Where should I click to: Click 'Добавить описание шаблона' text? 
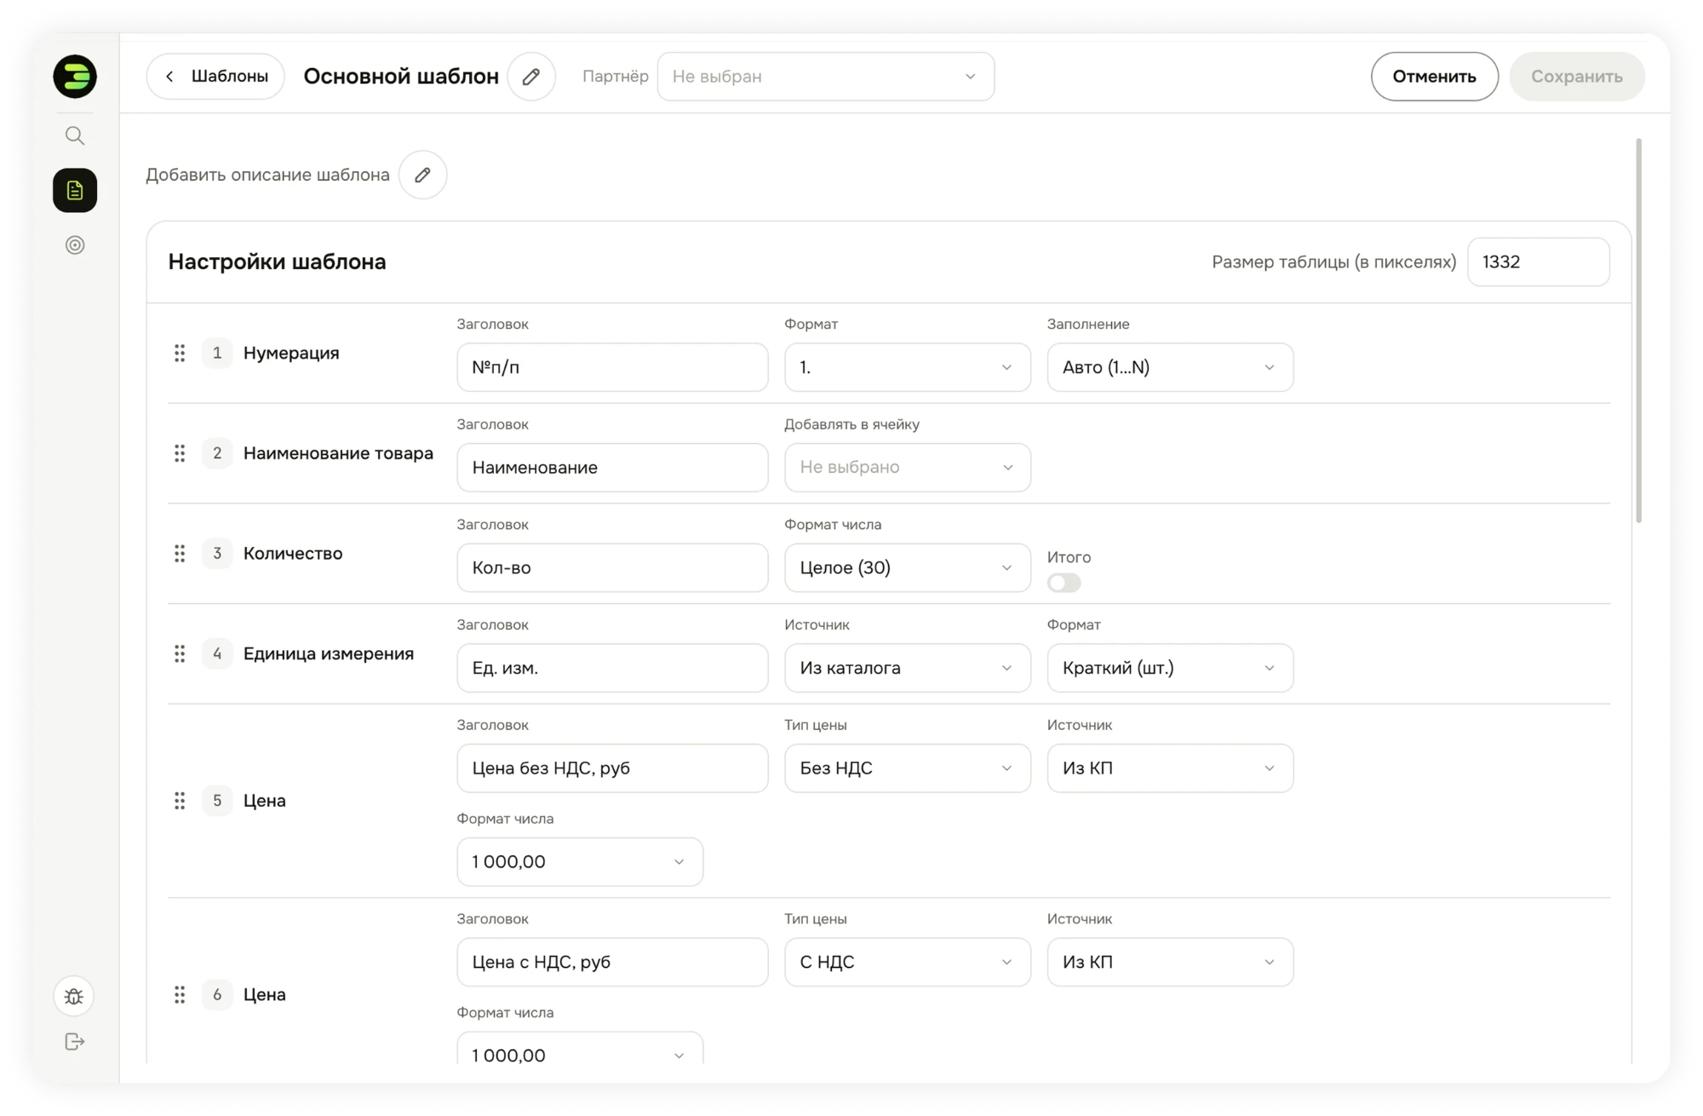[267, 175]
